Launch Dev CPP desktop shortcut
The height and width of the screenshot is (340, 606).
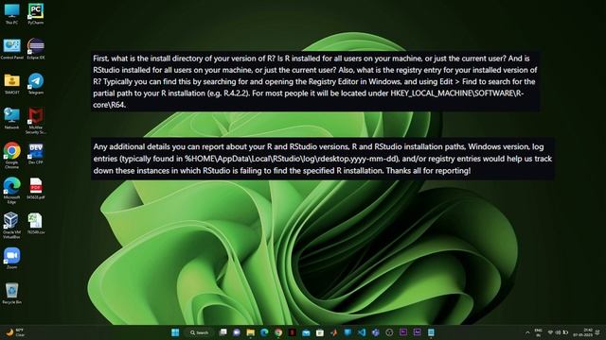pos(36,154)
